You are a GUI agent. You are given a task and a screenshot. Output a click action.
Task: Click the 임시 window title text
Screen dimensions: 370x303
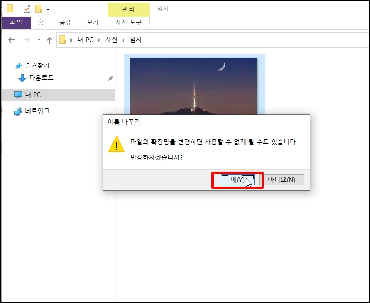tap(163, 8)
